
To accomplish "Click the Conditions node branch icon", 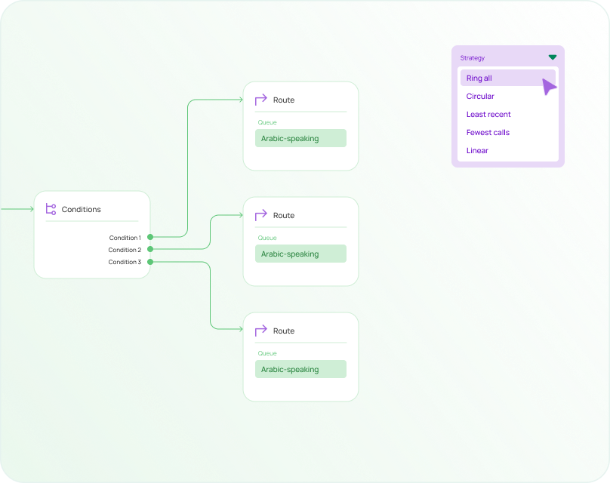I will [51, 209].
